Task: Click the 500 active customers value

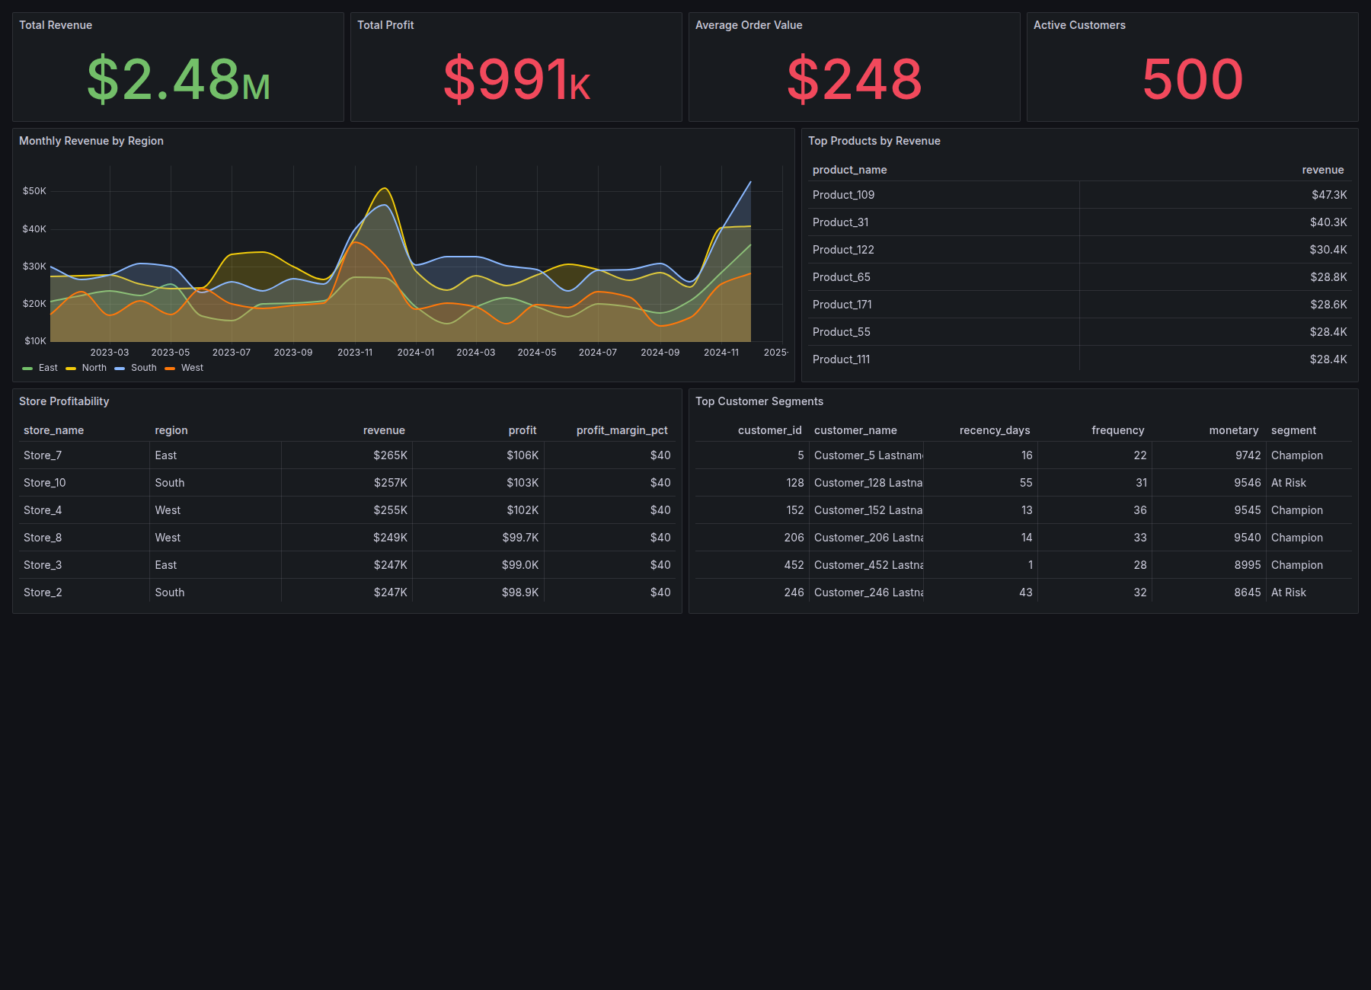Action: [x=1193, y=79]
